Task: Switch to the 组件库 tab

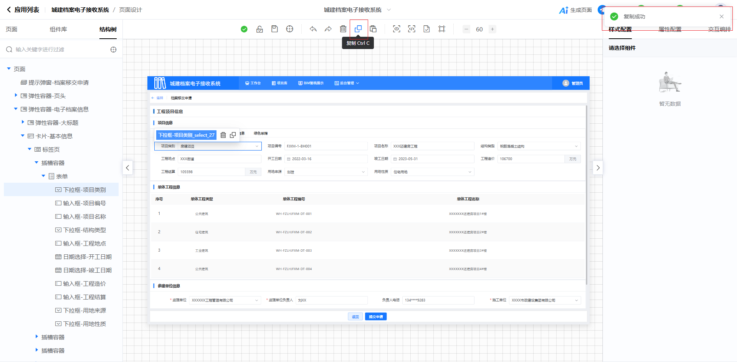Action: (58, 29)
